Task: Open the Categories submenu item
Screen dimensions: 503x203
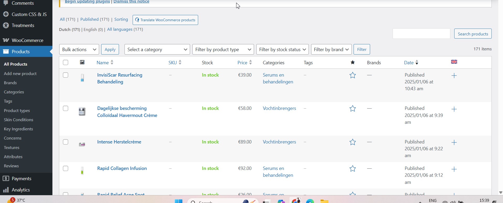Action: coord(14,92)
